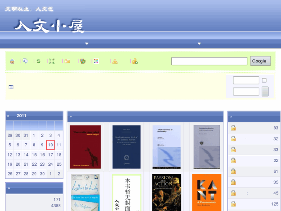The width and height of the screenshot is (281, 211).
Task: Select date 24 in the calendar
Action: [x=51, y=164]
